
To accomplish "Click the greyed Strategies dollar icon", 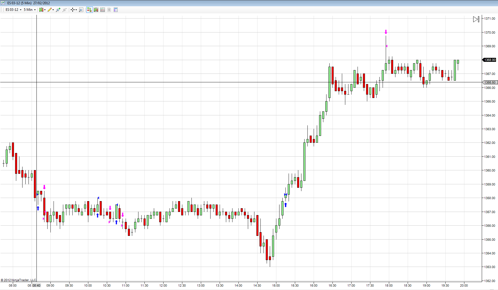I will pyautogui.click(x=109, y=10).
